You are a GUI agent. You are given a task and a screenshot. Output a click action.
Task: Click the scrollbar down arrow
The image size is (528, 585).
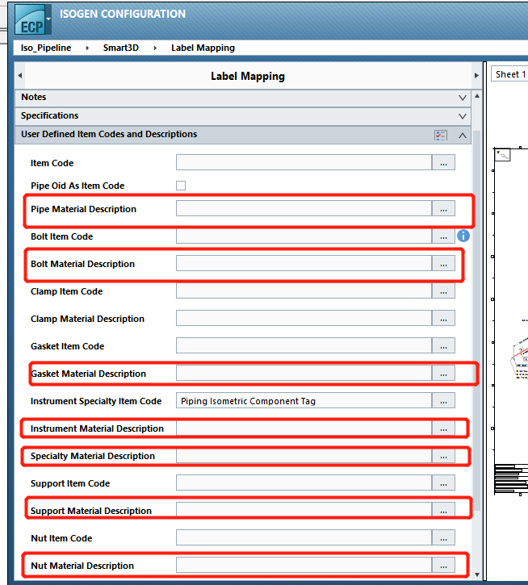coord(477,575)
